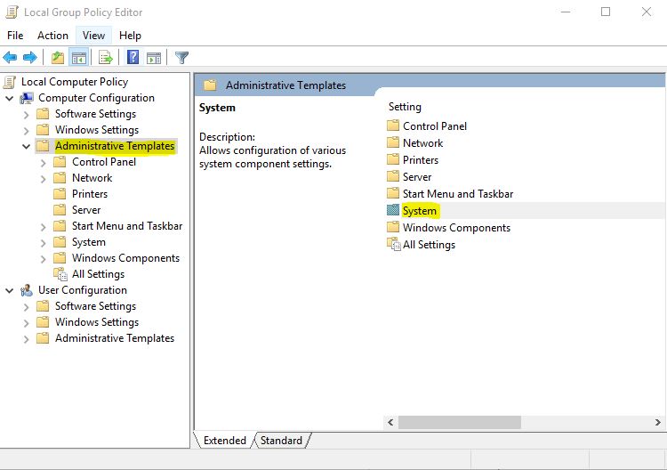The image size is (667, 470).
Task: Select Server in the Setting list
Action: tap(417, 176)
